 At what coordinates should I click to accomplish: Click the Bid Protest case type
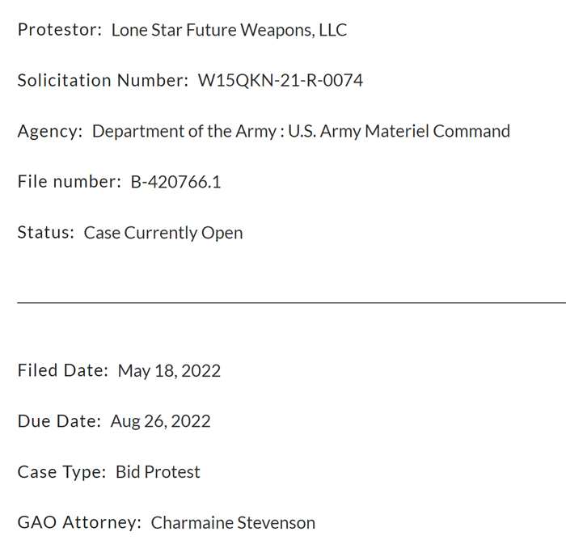158,472
